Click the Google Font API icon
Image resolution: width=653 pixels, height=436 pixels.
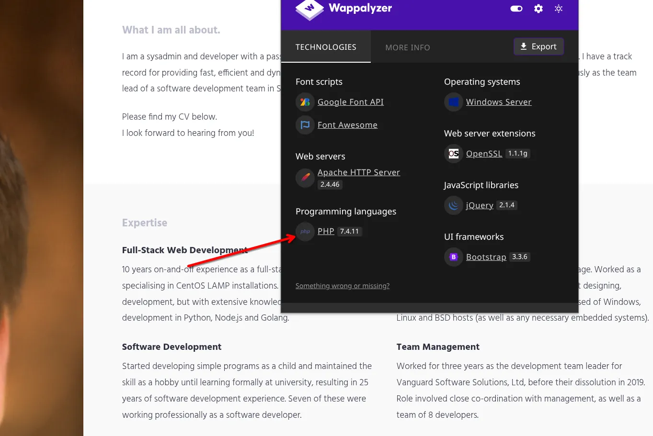tap(305, 102)
